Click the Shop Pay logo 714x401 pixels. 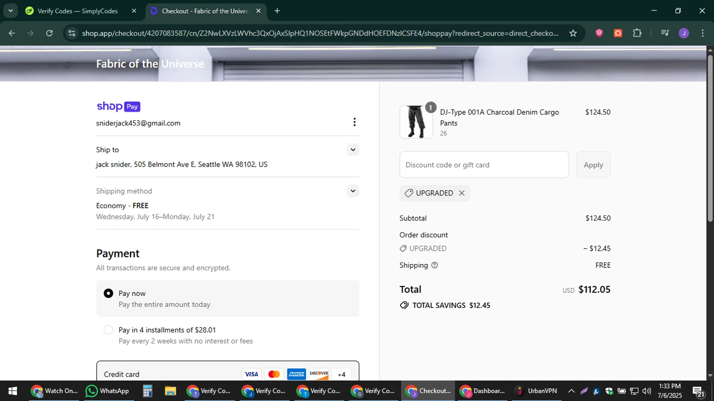click(118, 107)
